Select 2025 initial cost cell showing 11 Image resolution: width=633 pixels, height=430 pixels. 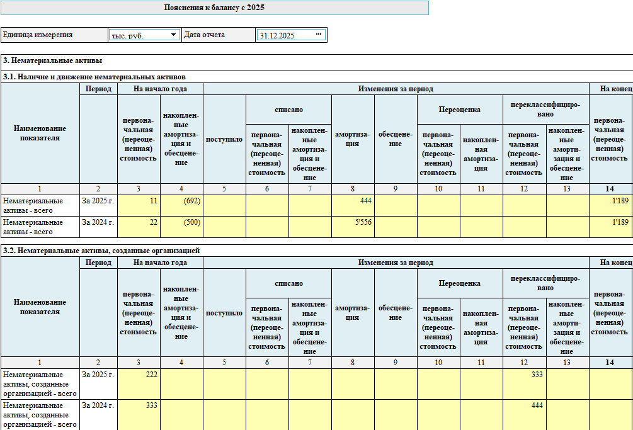coord(139,206)
